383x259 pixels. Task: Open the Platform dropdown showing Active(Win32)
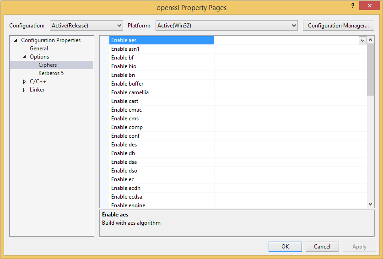227,26
